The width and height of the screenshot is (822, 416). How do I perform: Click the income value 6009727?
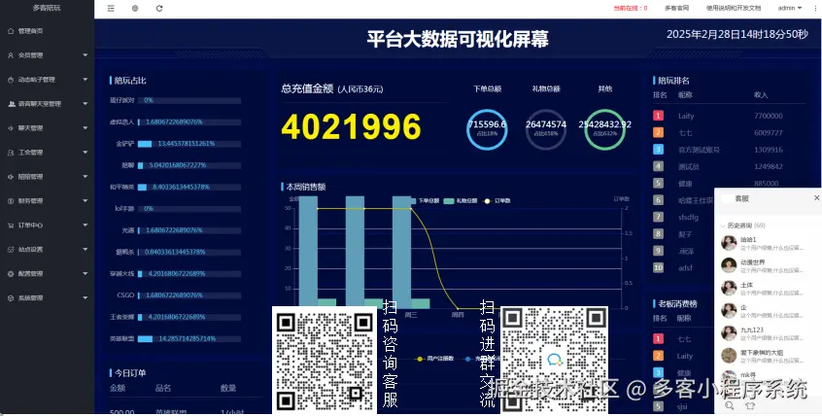(768, 133)
